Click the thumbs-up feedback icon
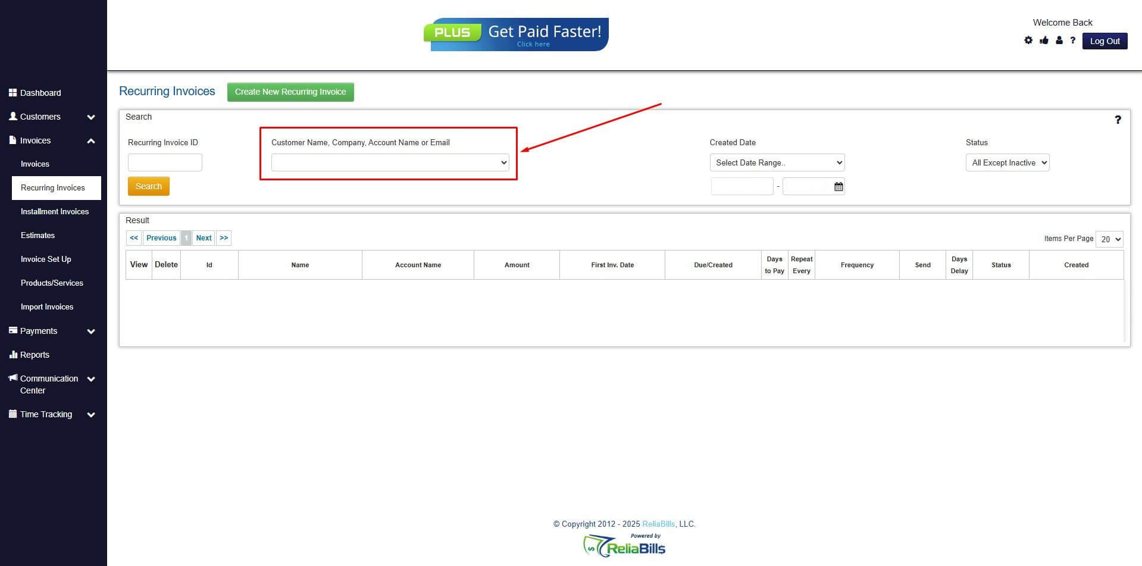This screenshot has height=566, width=1142. (x=1044, y=40)
